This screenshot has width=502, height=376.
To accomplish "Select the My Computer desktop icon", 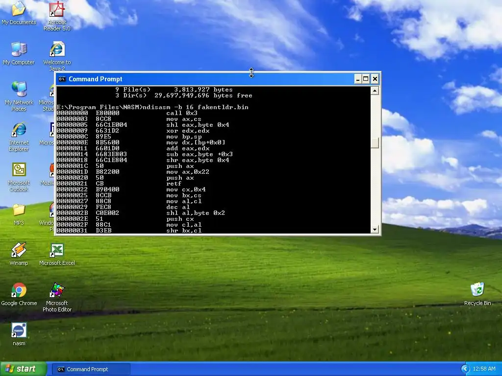I will point(19,53).
